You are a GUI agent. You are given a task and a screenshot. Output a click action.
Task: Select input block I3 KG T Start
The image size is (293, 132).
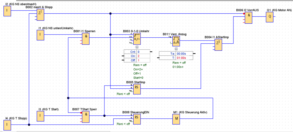(x=41, y=116)
